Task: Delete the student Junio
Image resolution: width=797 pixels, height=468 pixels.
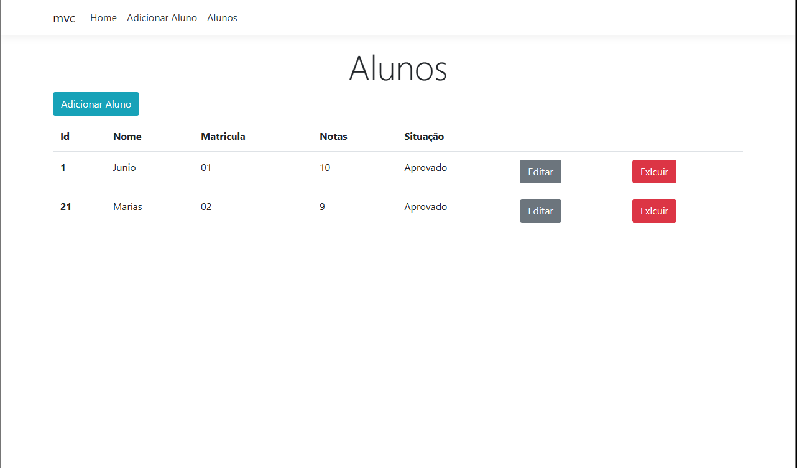Action: (654, 172)
